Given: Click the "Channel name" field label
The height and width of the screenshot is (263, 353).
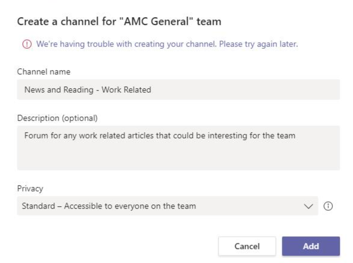Looking at the screenshot, I should click(x=43, y=72).
